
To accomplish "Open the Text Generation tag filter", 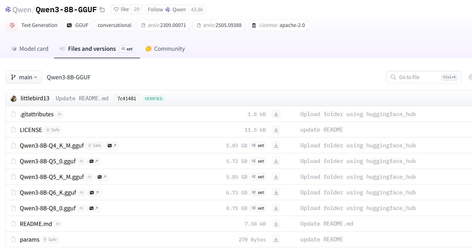I will click(x=33, y=25).
